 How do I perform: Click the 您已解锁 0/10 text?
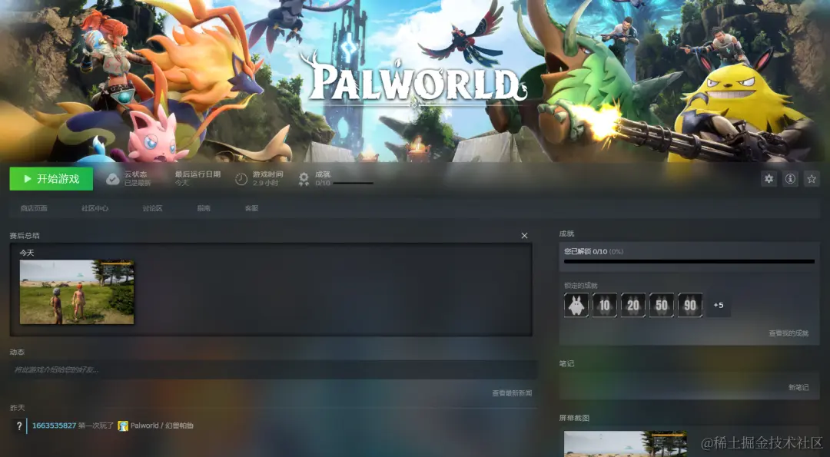pos(586,251)
